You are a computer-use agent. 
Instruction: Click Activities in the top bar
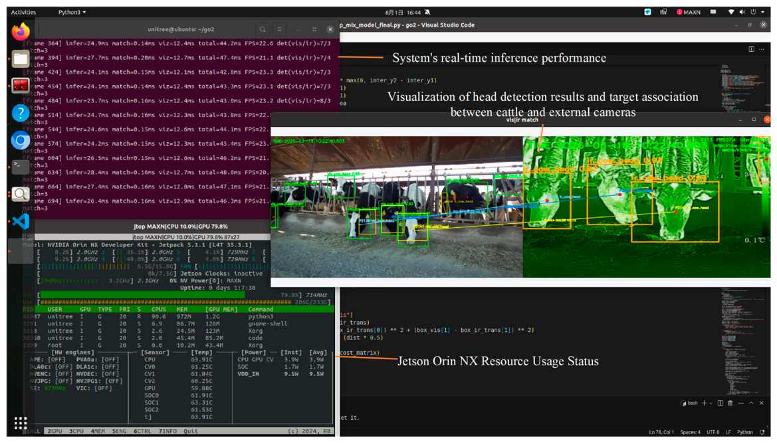click(x=23, y=12)
